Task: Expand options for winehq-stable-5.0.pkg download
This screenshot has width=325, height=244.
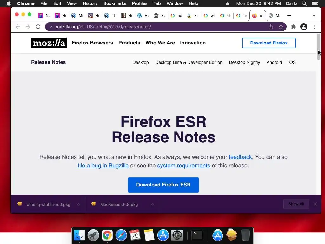Action: [x=78, y=204]
